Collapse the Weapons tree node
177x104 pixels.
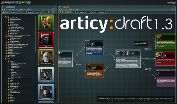pyautogui.click(x=7, y=69)
